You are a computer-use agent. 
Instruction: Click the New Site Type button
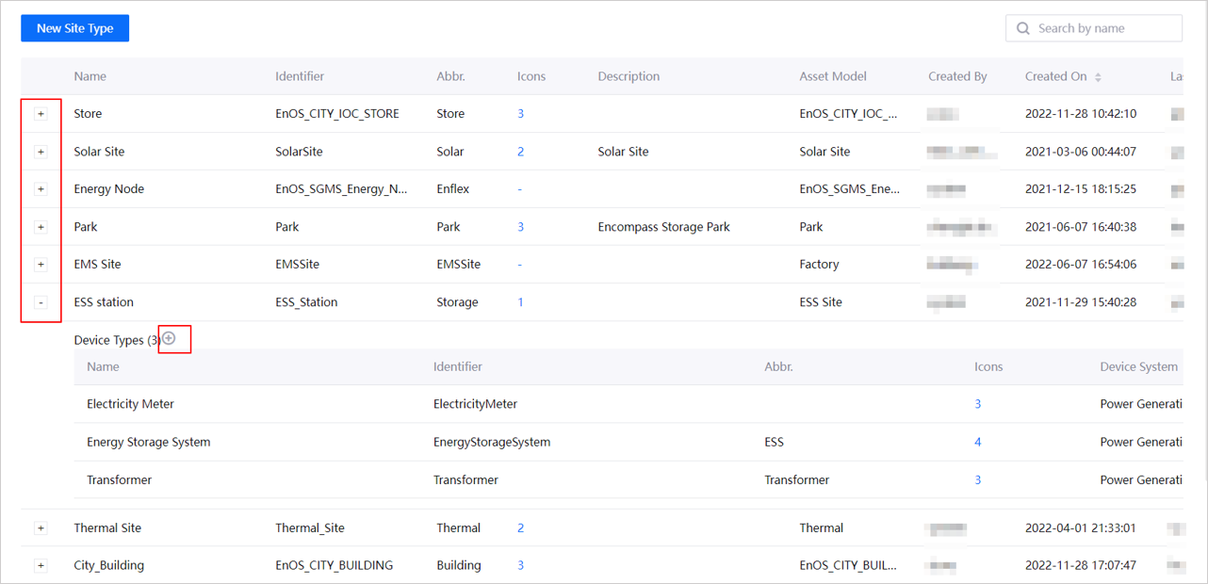[x=74, y=28]
